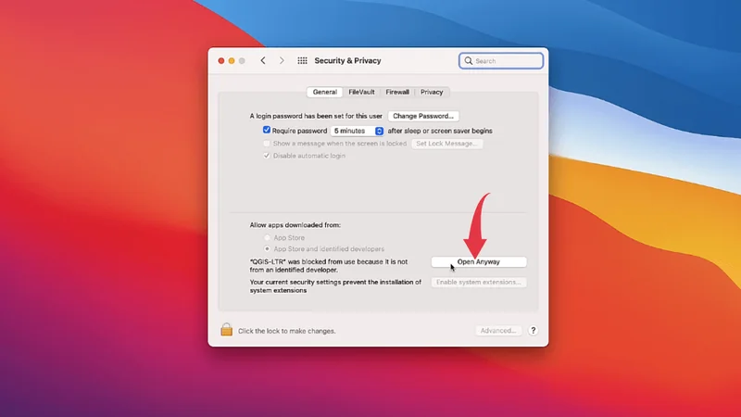Toggle Show a message when locked checkbox
The width and height of the screenshot is (741, 417).
pyautogui.click(x=267, y=144)
